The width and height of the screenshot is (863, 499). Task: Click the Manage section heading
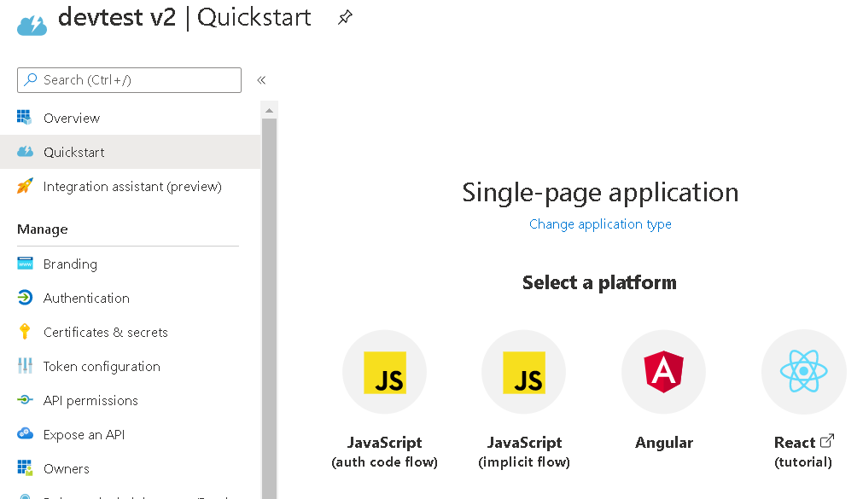click(x=43, y=229)
